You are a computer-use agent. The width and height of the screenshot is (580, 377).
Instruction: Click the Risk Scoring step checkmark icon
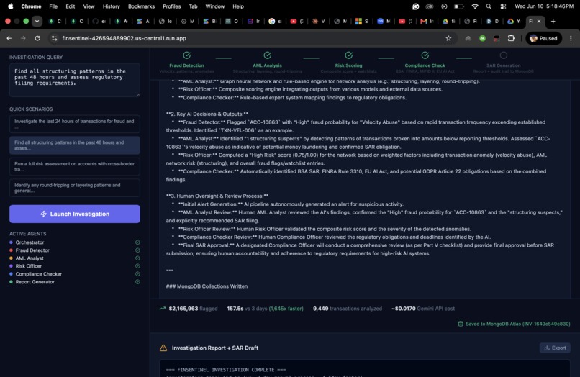[x=349, y=55]
